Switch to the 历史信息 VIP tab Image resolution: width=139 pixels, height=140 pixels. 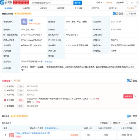[130, 8]
